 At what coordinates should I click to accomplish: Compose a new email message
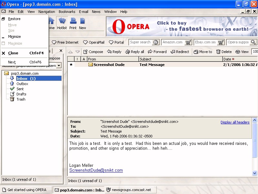click(x=93, y=52)
